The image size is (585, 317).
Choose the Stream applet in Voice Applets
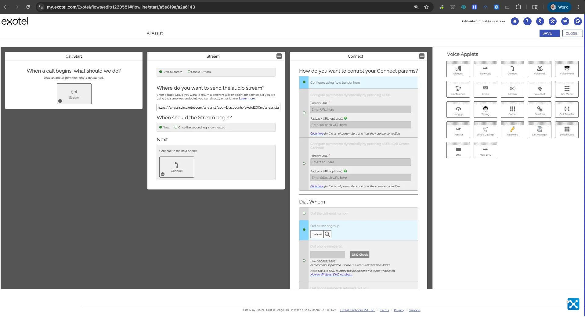tap(512, 89)
